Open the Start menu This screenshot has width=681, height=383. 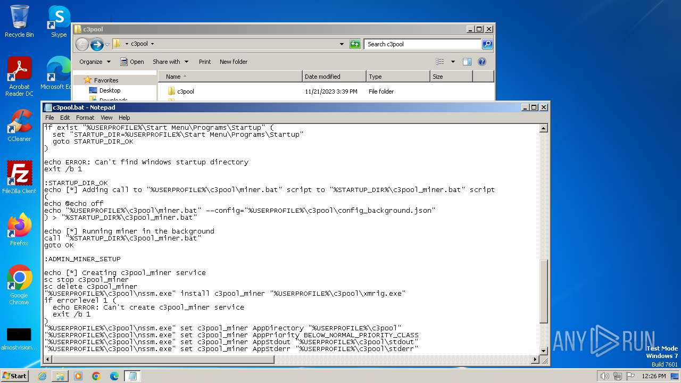[x=15, y=376]
